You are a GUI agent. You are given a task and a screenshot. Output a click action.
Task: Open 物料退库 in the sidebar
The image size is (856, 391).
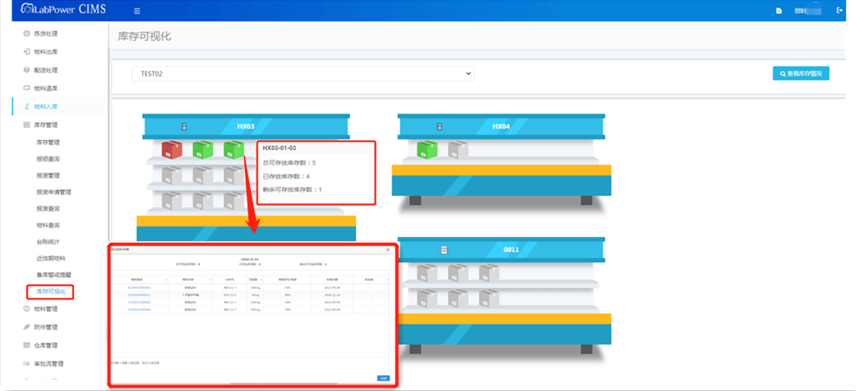[45, 88]
